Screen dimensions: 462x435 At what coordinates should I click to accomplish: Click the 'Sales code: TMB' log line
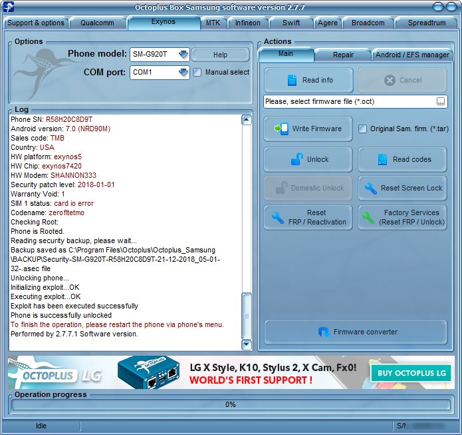[x=37, y=138]
